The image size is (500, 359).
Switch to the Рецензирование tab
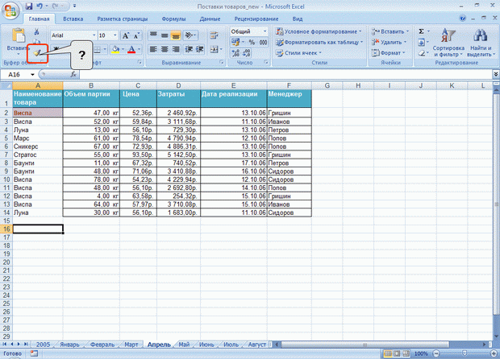(256, 19)
